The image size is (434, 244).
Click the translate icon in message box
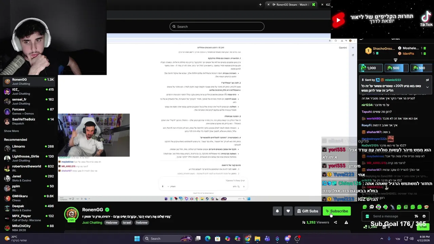pos(416,216)
